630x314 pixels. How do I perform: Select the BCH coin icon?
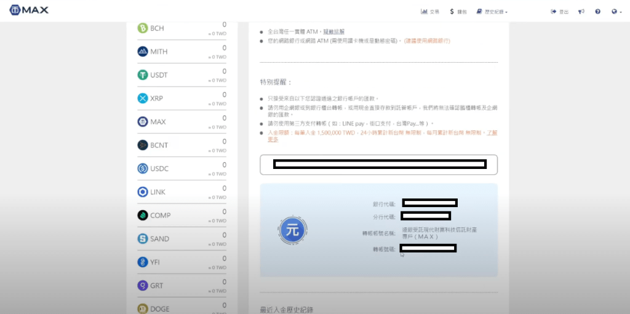[143, 28]
